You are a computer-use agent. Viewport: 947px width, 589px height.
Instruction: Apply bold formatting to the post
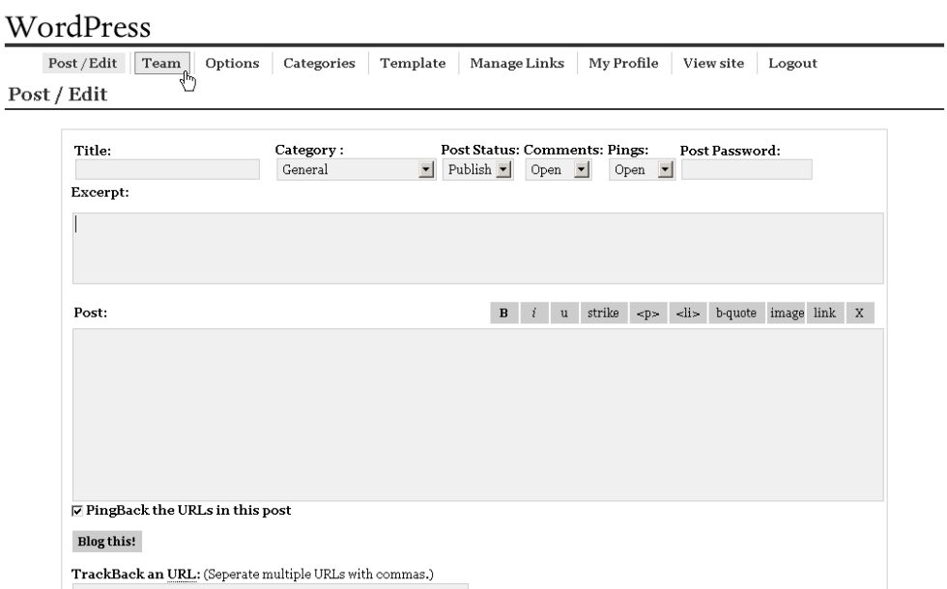pyautogui.click(x=502, y=312)
